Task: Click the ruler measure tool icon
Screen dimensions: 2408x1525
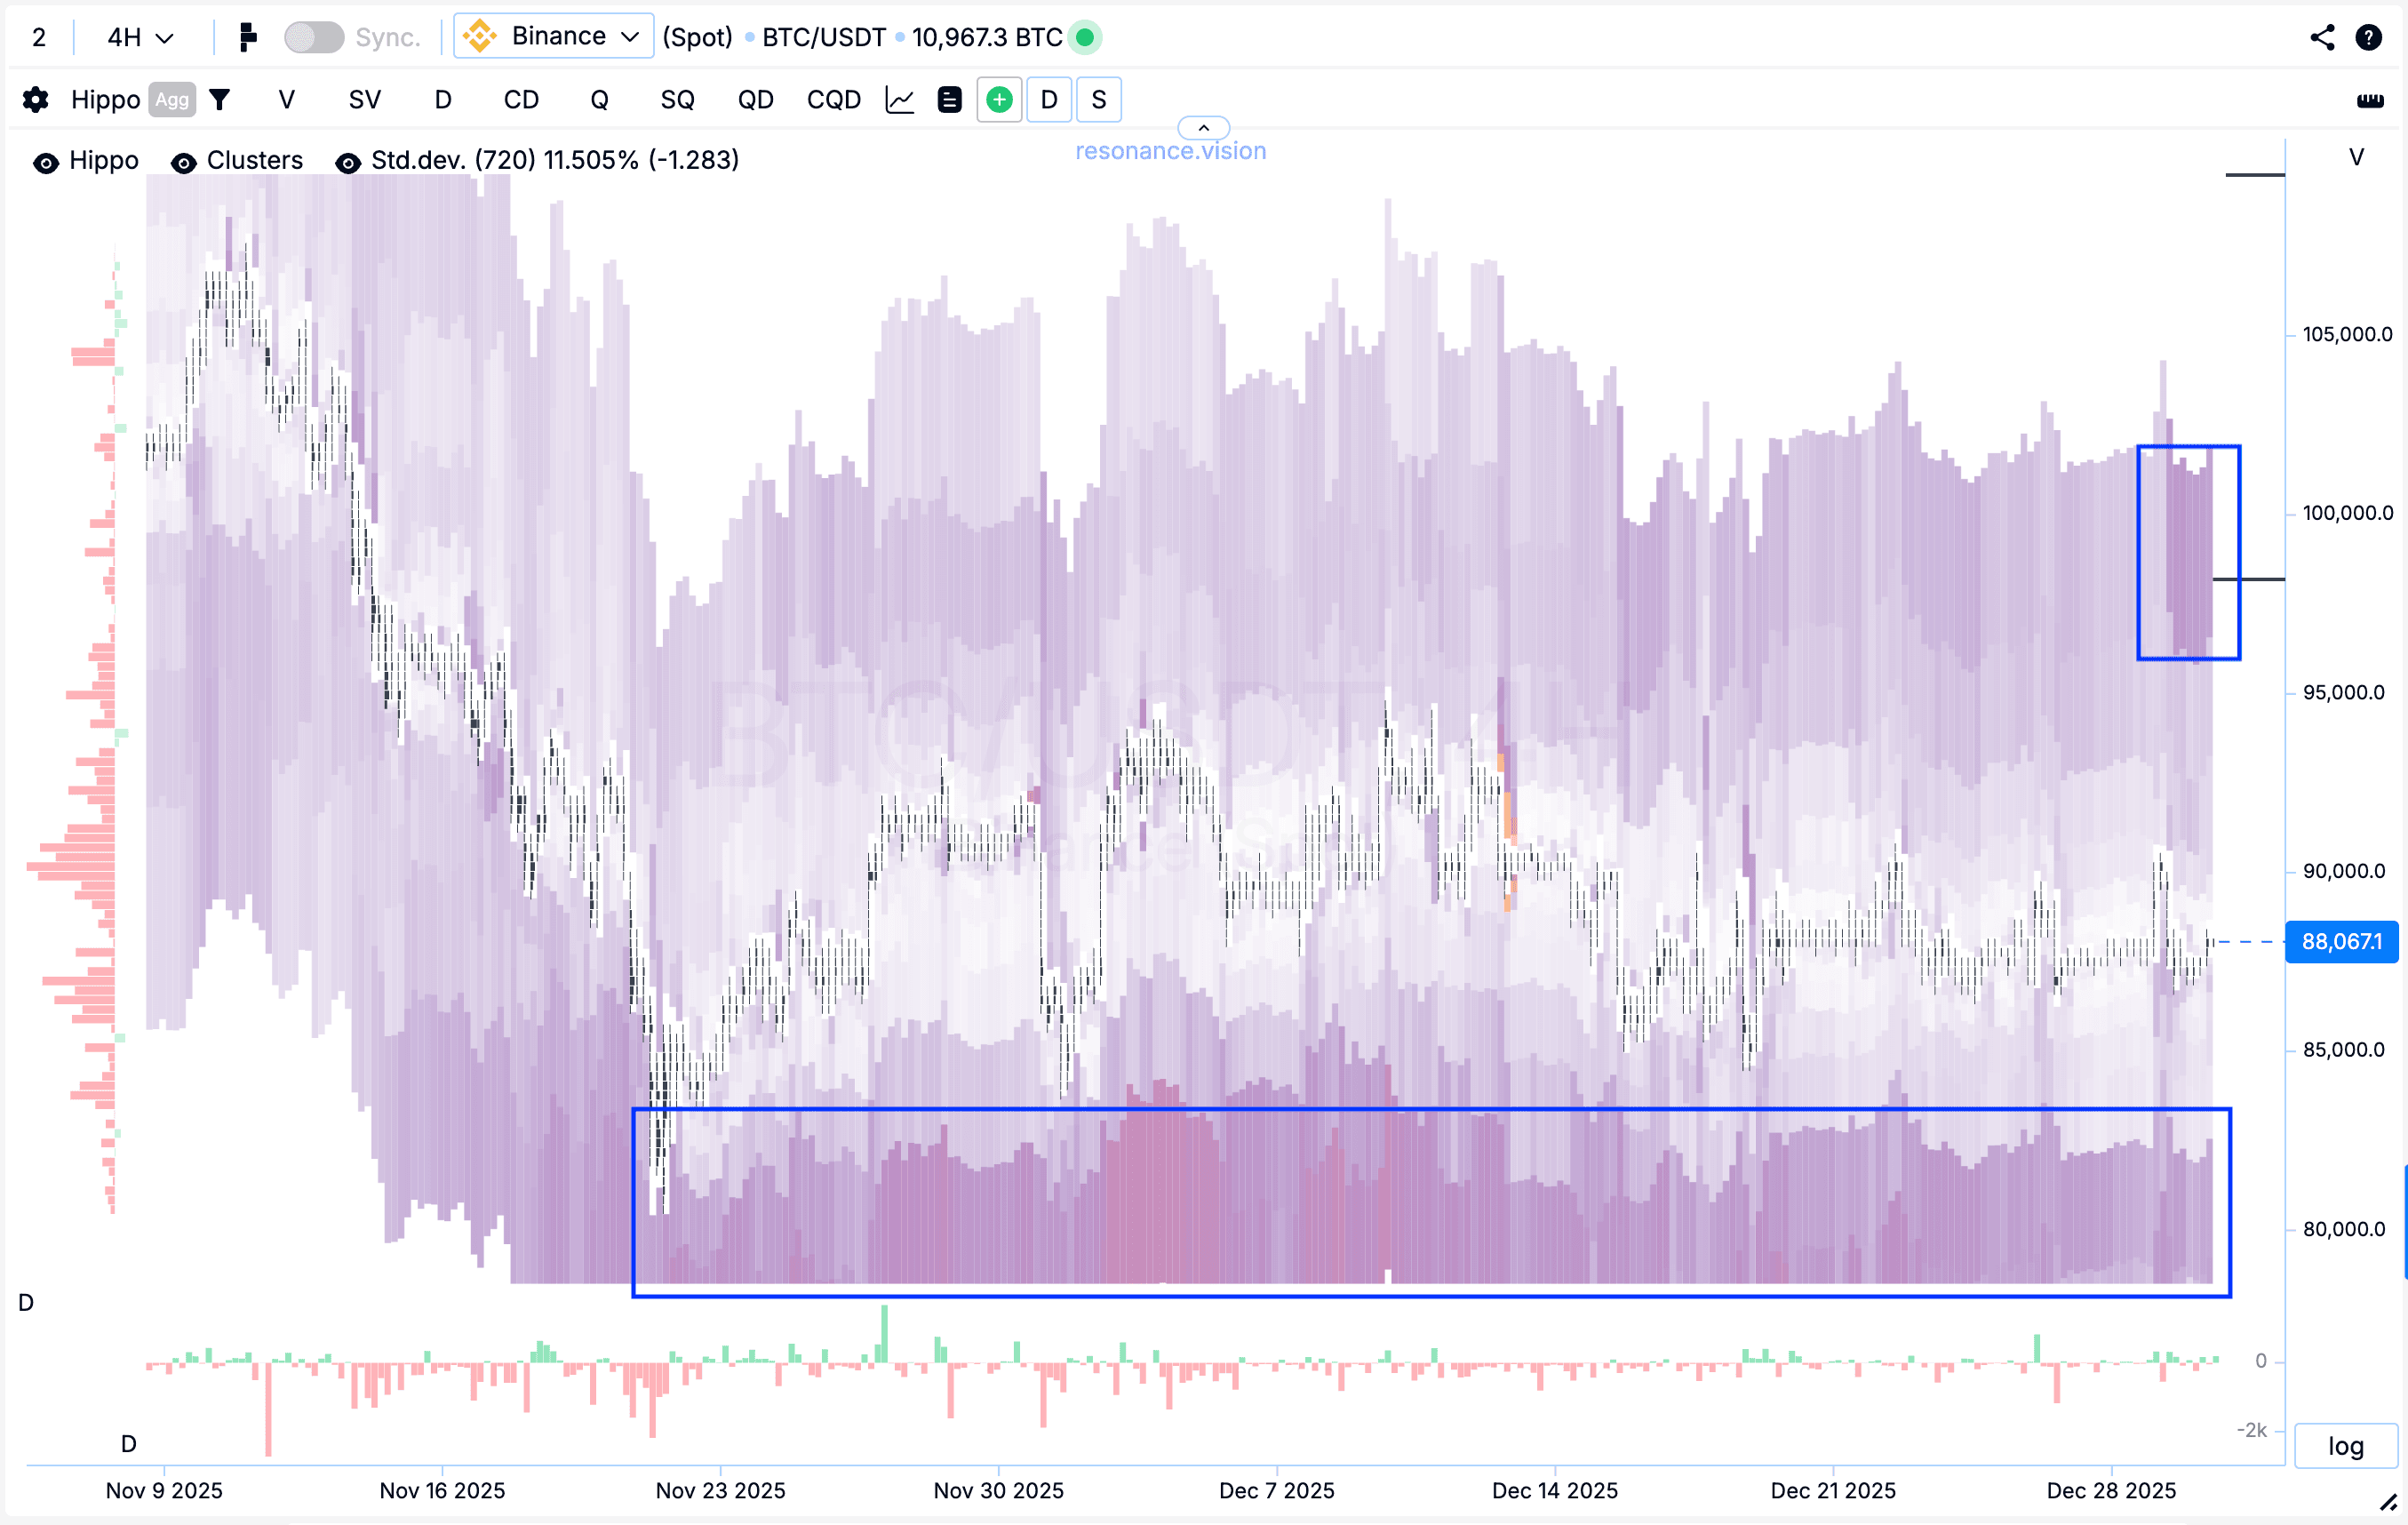Action: coord(2370,100)
